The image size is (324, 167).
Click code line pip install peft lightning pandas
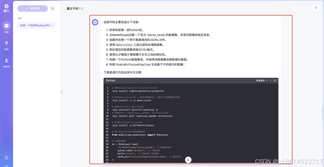pos(142,116)
